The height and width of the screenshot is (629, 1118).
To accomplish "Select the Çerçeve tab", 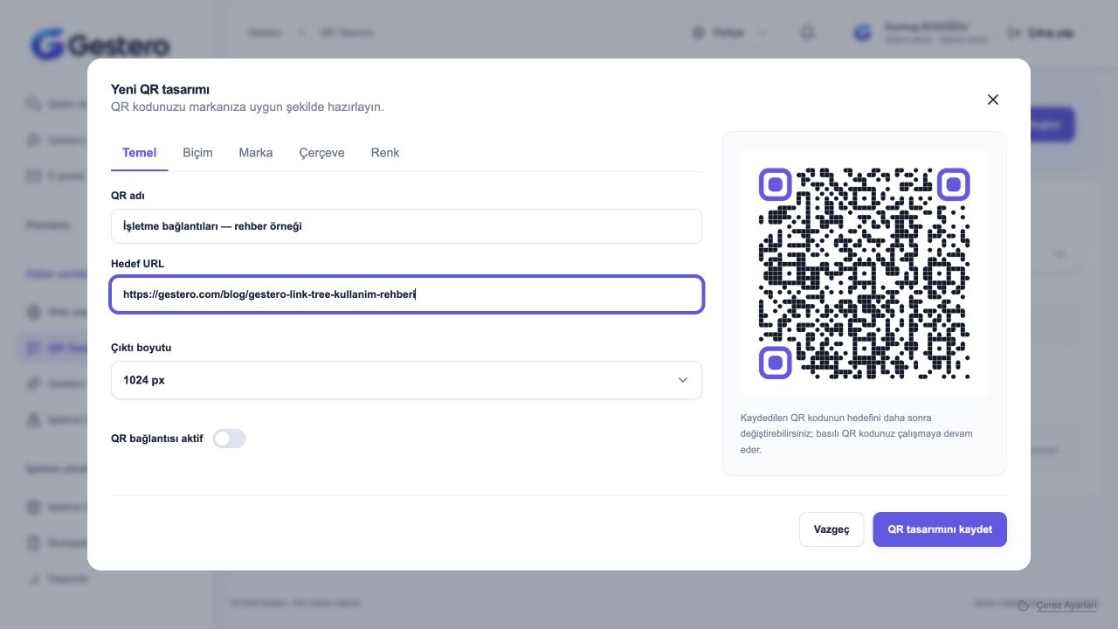I will (322, 153).
